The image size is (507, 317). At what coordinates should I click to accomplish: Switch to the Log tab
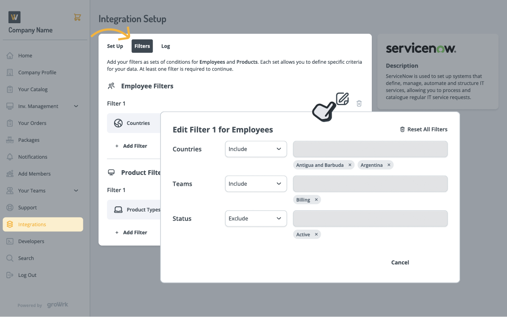pos(165,46)
